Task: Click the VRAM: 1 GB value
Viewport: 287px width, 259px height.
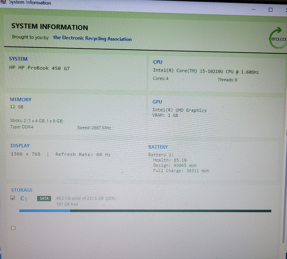Action: coord(165,115)
